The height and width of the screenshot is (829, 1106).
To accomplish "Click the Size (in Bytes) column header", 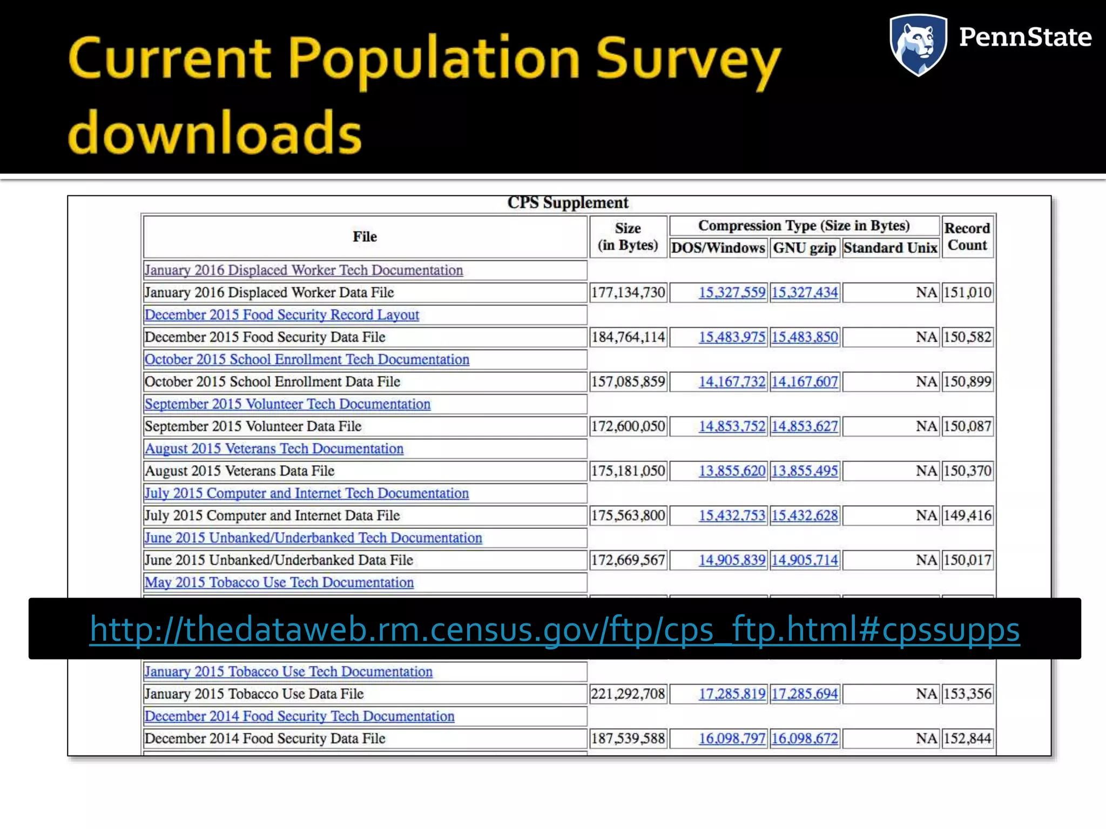I will point(628,237).
